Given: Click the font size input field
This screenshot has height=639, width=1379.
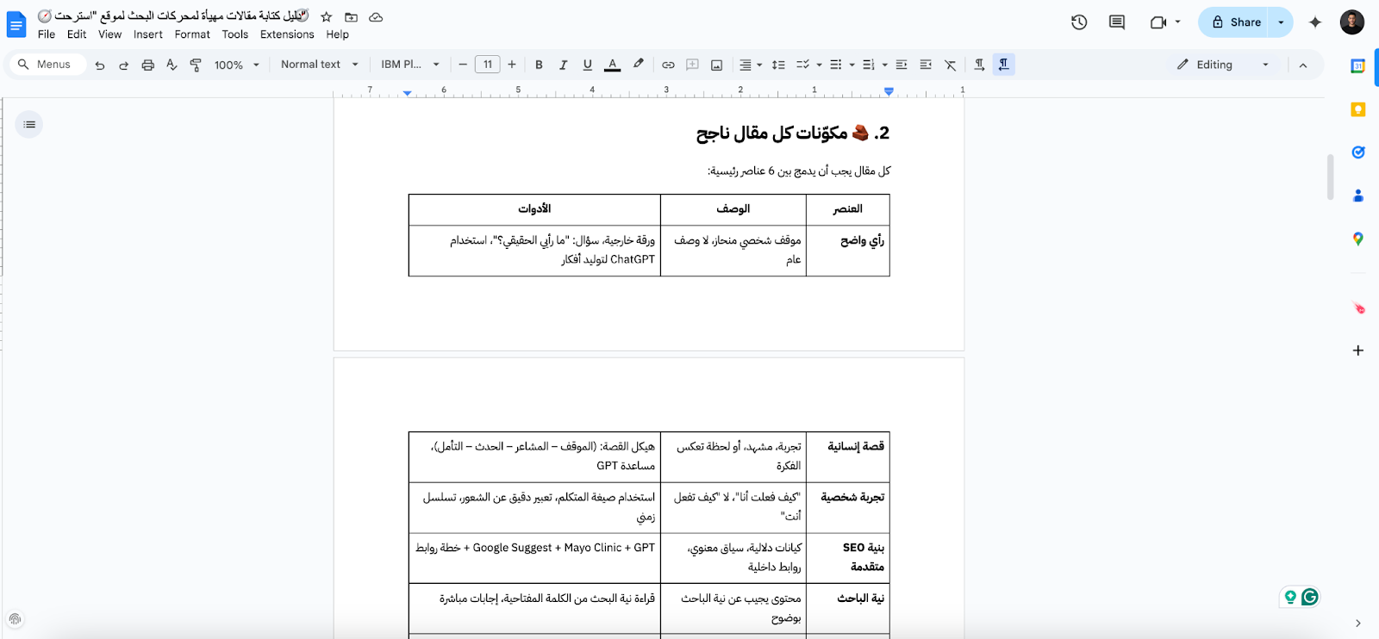Looking at the screenshot, I should tap(487, 65).
